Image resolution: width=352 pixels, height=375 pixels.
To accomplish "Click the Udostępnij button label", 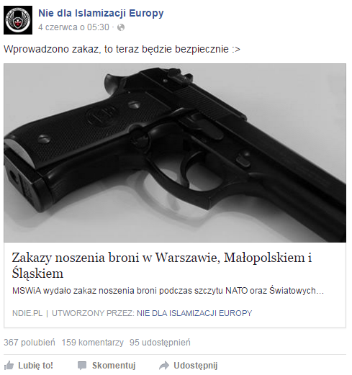I will pyautogui.click(x=196, y=366).
